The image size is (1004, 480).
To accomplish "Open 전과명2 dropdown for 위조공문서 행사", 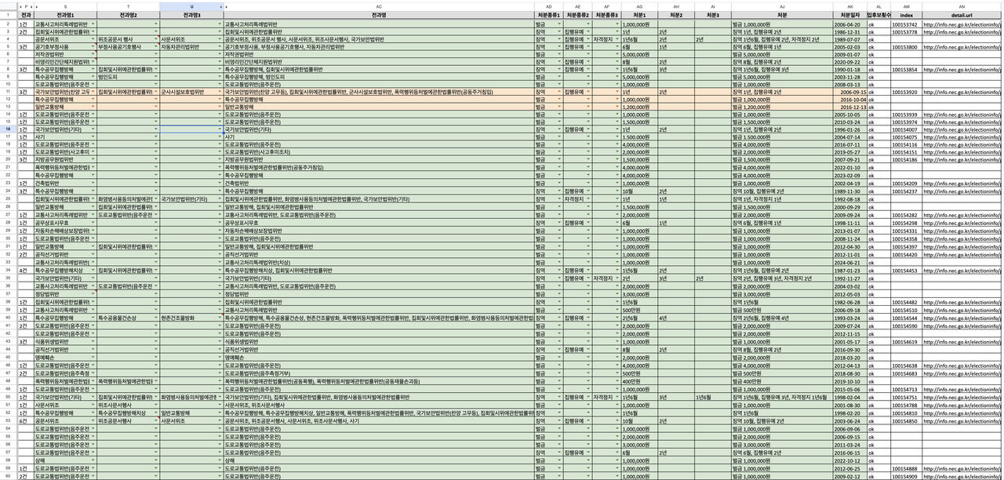I will [156, 39].
